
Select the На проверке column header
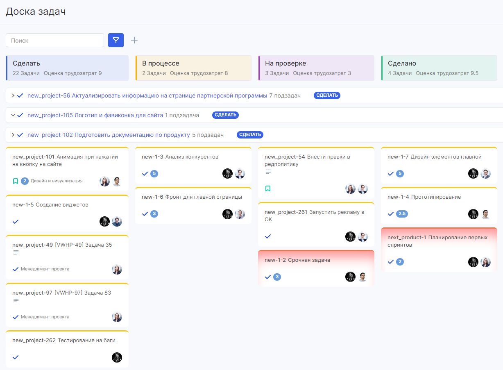click(x=316, y=68)
